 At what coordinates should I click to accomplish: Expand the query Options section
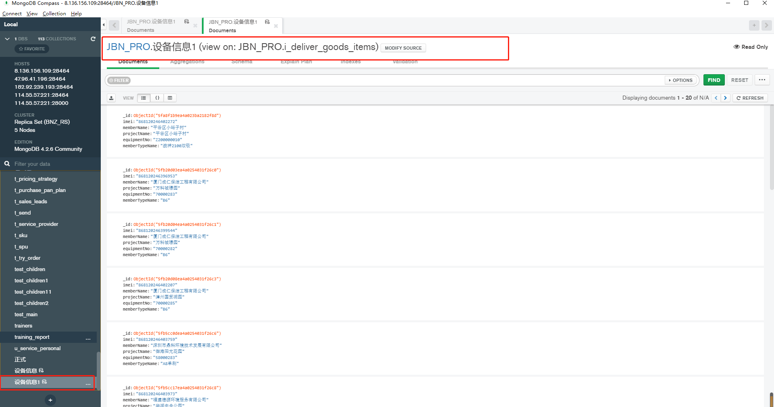coord(681,80)
